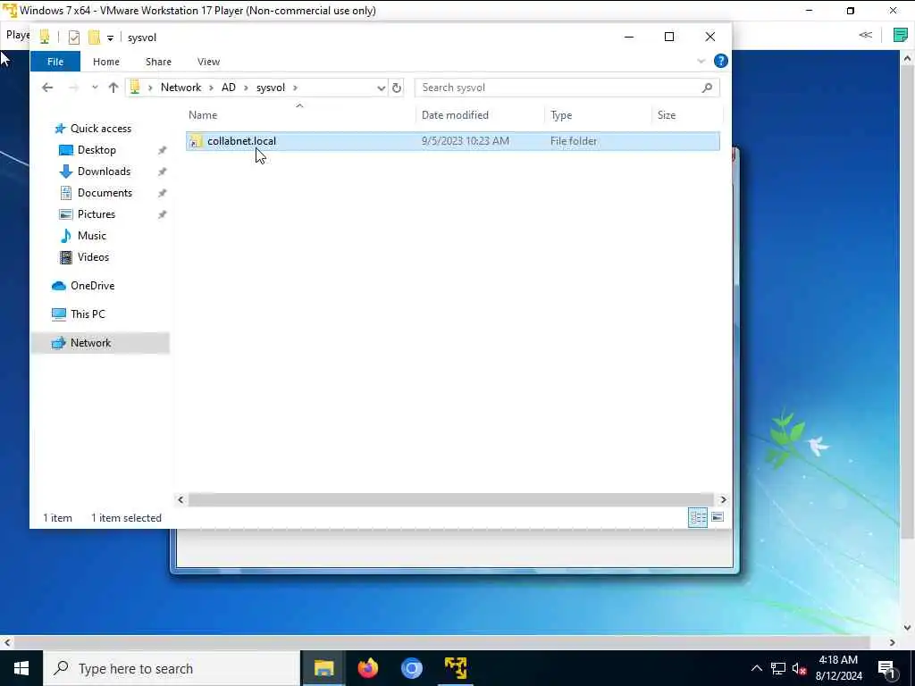The image size is (915, 686).
Task: Open Downloads in the navigation pane
Action: tap(104, 171)
